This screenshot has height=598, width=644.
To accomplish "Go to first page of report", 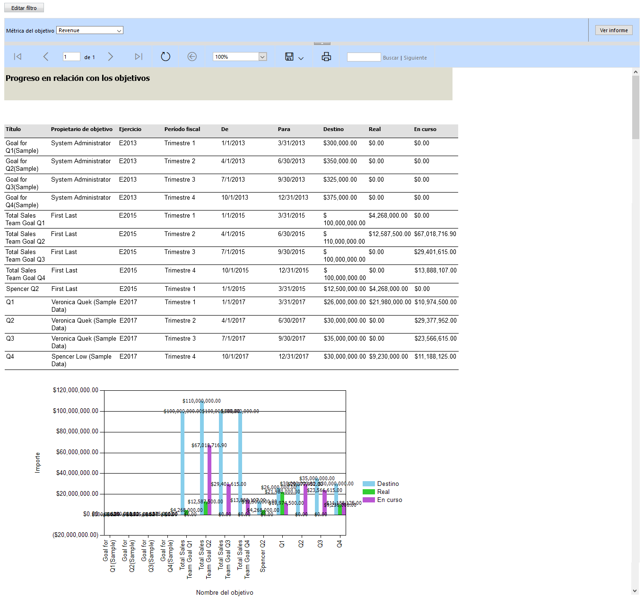I will click(x=17, y=57).
